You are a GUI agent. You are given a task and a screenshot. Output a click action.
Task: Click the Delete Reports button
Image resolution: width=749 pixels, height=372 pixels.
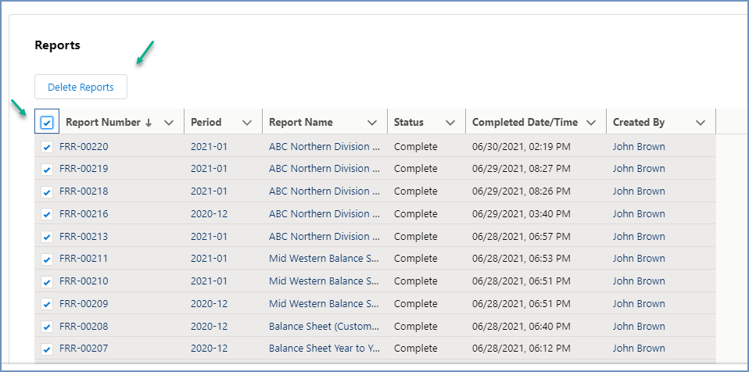[x=81, y=88]
